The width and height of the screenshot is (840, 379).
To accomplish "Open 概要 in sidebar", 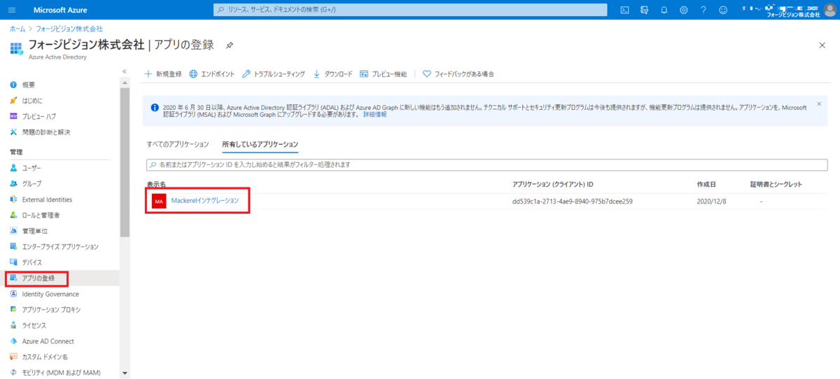I will click(x=29, y=85).
